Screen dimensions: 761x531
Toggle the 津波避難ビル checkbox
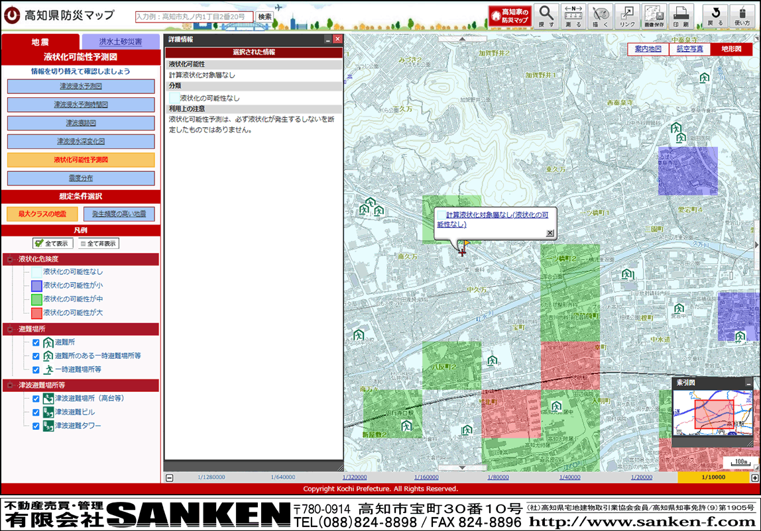click(36, 412)
